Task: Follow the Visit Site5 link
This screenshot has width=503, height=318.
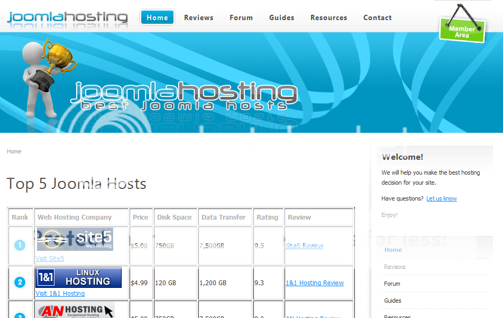Action: pyautogui.click(x=50, y=258)
